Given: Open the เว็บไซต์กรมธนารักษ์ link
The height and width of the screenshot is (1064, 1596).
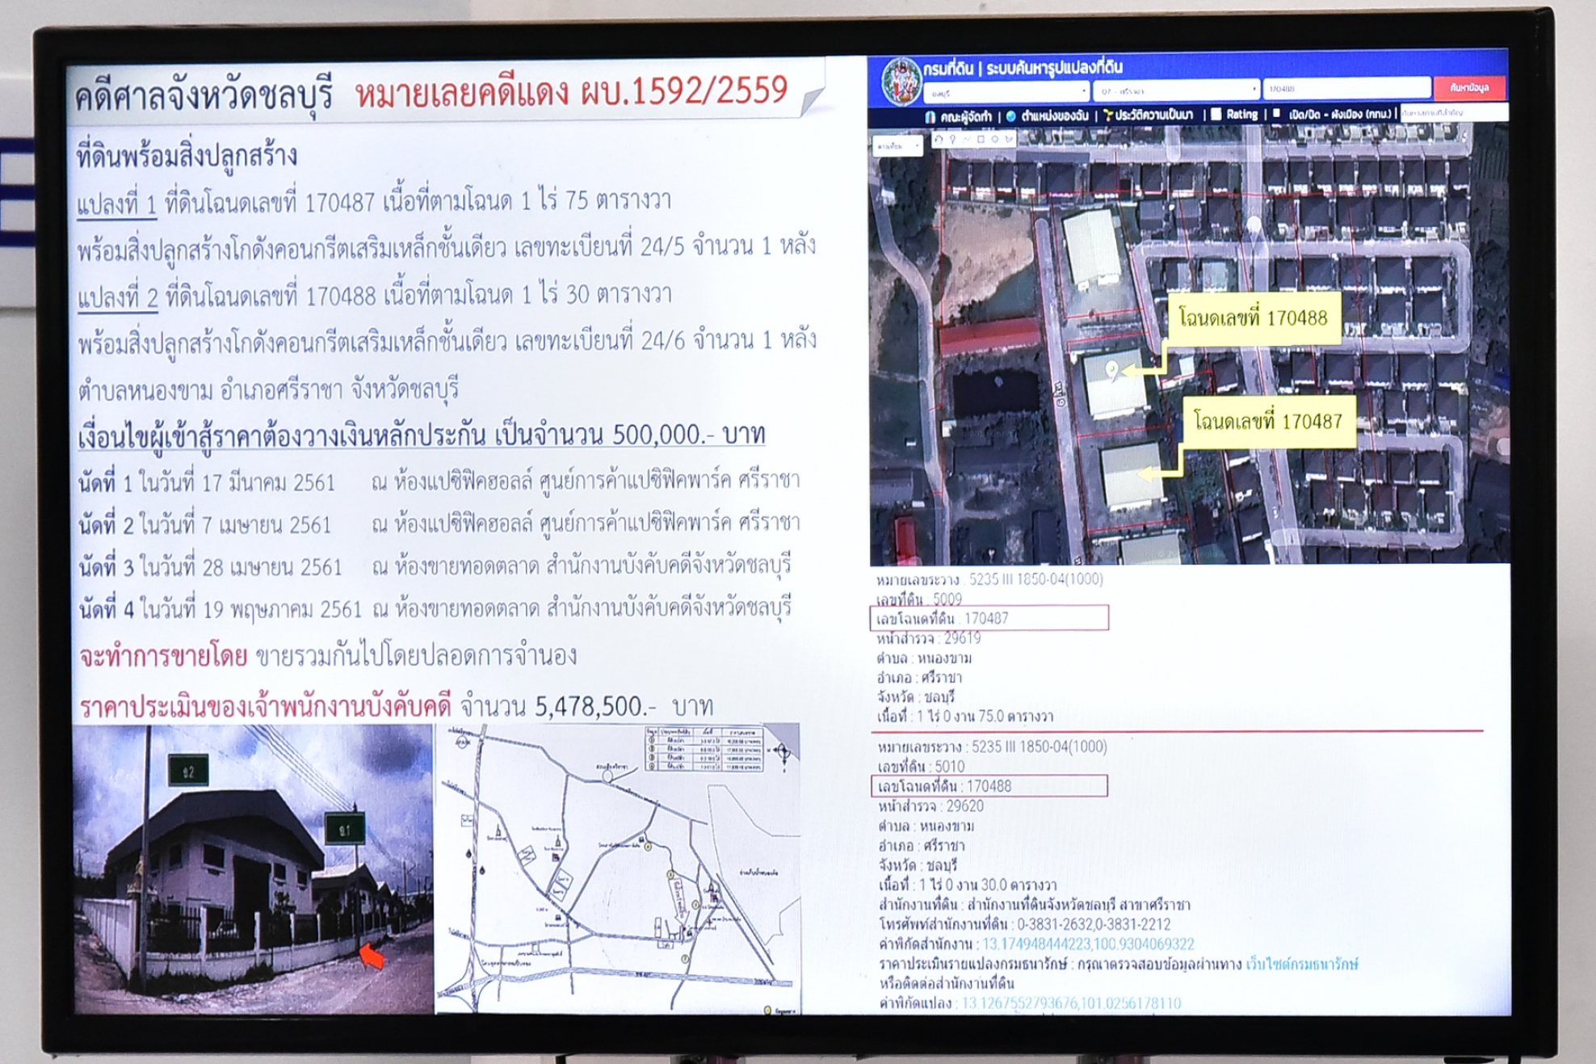Looking at the screenshot, I should click(1302, 964).
